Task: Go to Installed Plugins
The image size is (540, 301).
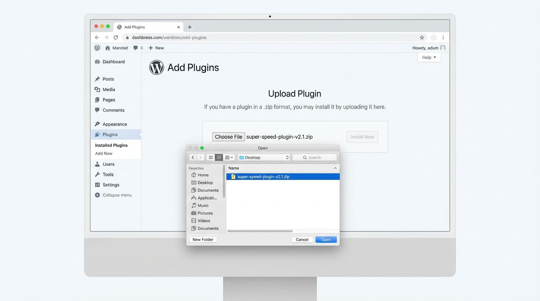Action: tap(111, 145)
